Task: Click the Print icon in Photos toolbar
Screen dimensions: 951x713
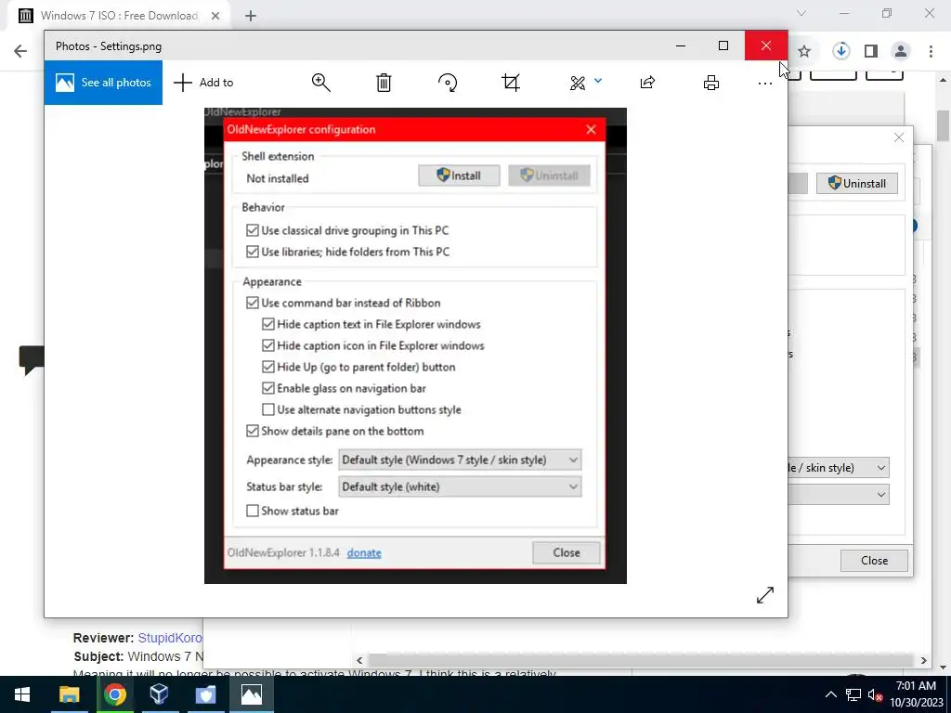Action: click(x=711, y=83)
